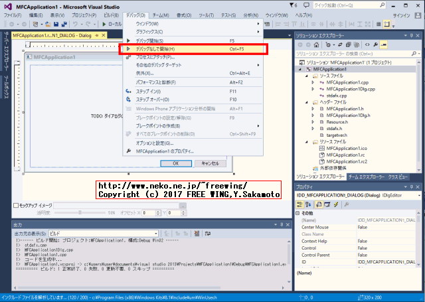Click the wrench Properties icon in Solution Explorer
Screen dimensions: 425x302
click(375, 44)
